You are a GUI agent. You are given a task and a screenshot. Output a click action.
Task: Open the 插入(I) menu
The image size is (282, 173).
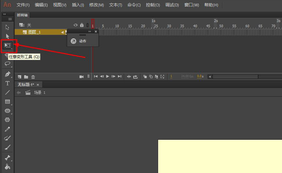(x=78, y=5)
